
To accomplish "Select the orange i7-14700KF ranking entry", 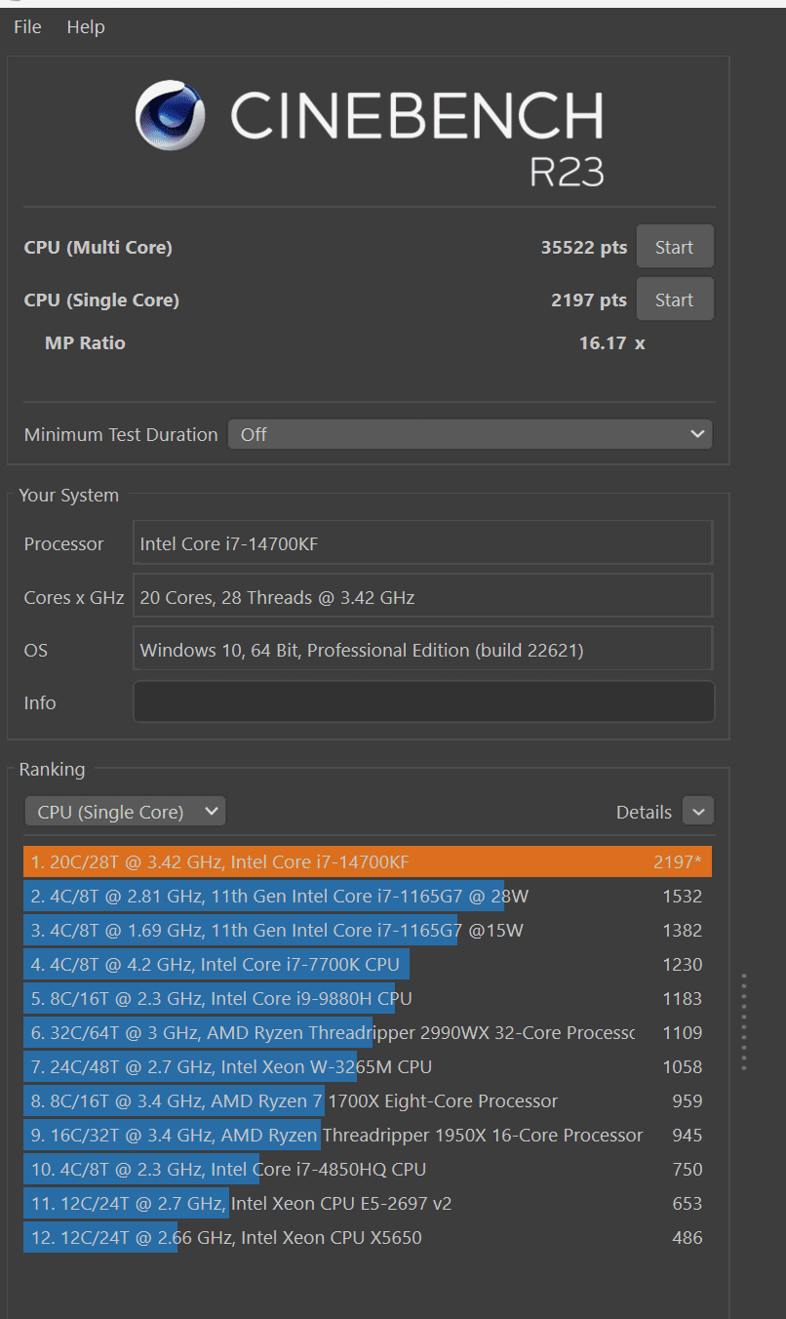I will tap(367, 862).
